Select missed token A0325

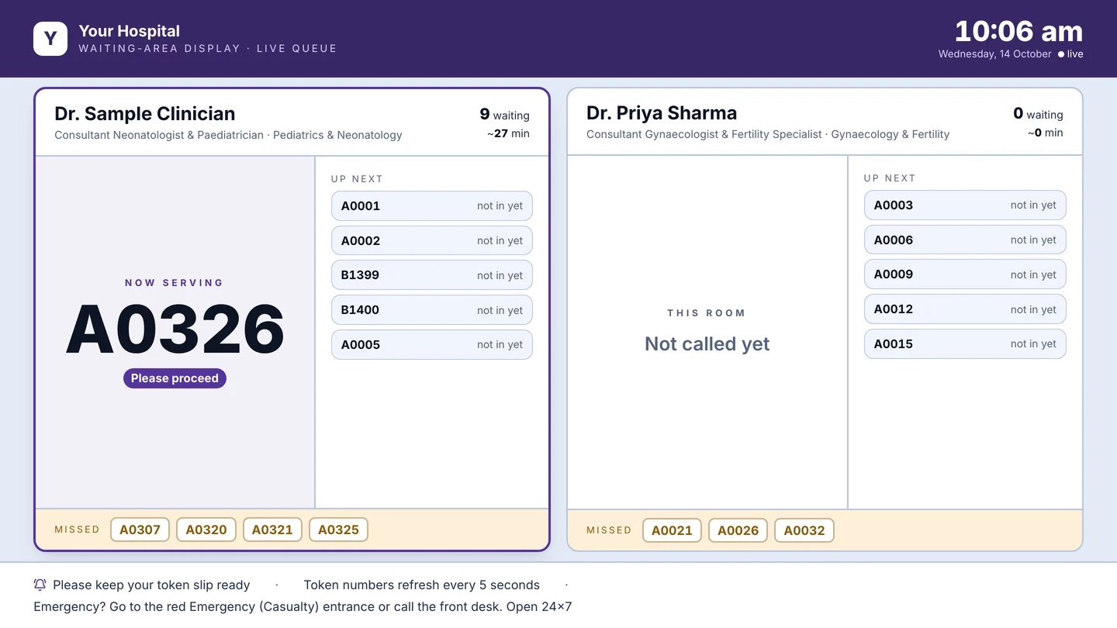pyautogui.click(x=338, y=530)
